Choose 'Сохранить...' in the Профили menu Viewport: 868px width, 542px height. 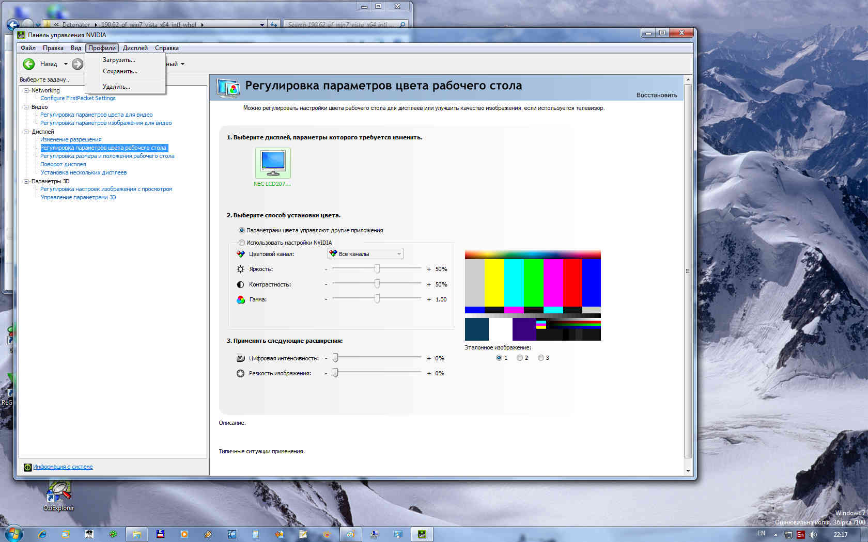pos(120,71)
